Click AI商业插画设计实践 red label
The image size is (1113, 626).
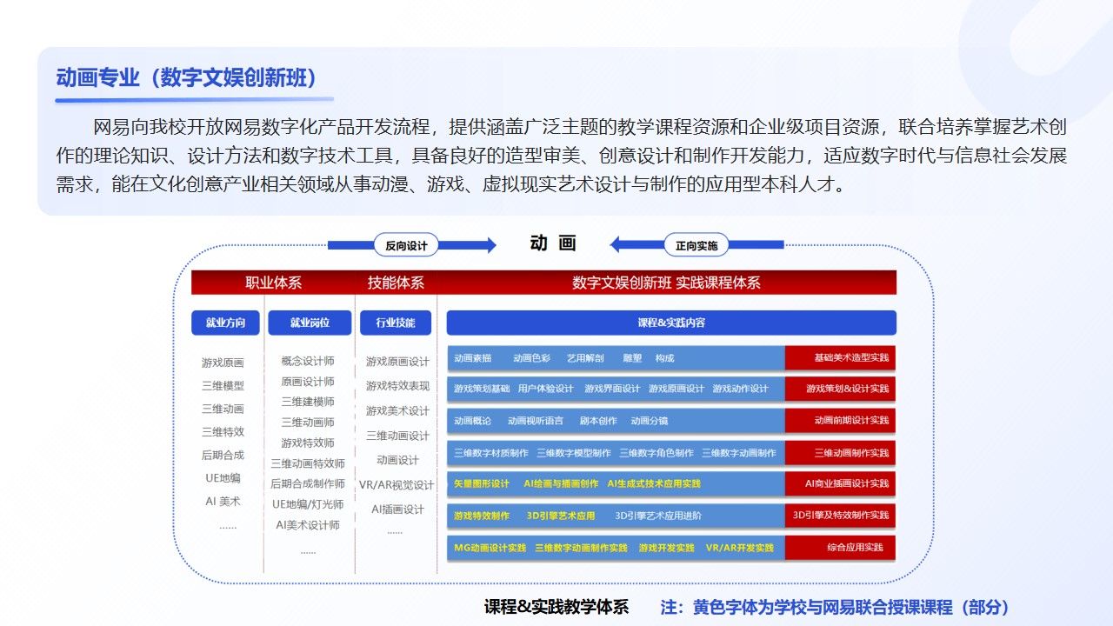840,483
